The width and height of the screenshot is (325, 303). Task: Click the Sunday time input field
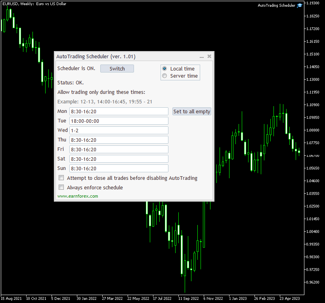click(x=119, y=168)
